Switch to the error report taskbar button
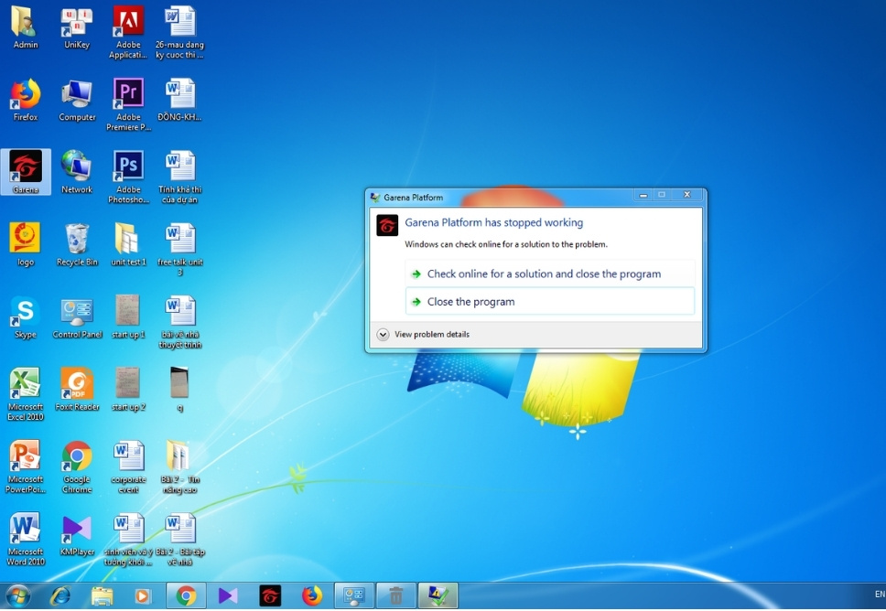Viewport: 886px width, 611px height. [x=438, y=595]
